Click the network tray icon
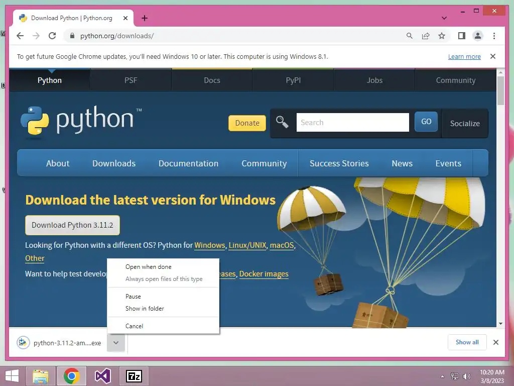This screenshot has width=514, height=386. coord(455,376)
